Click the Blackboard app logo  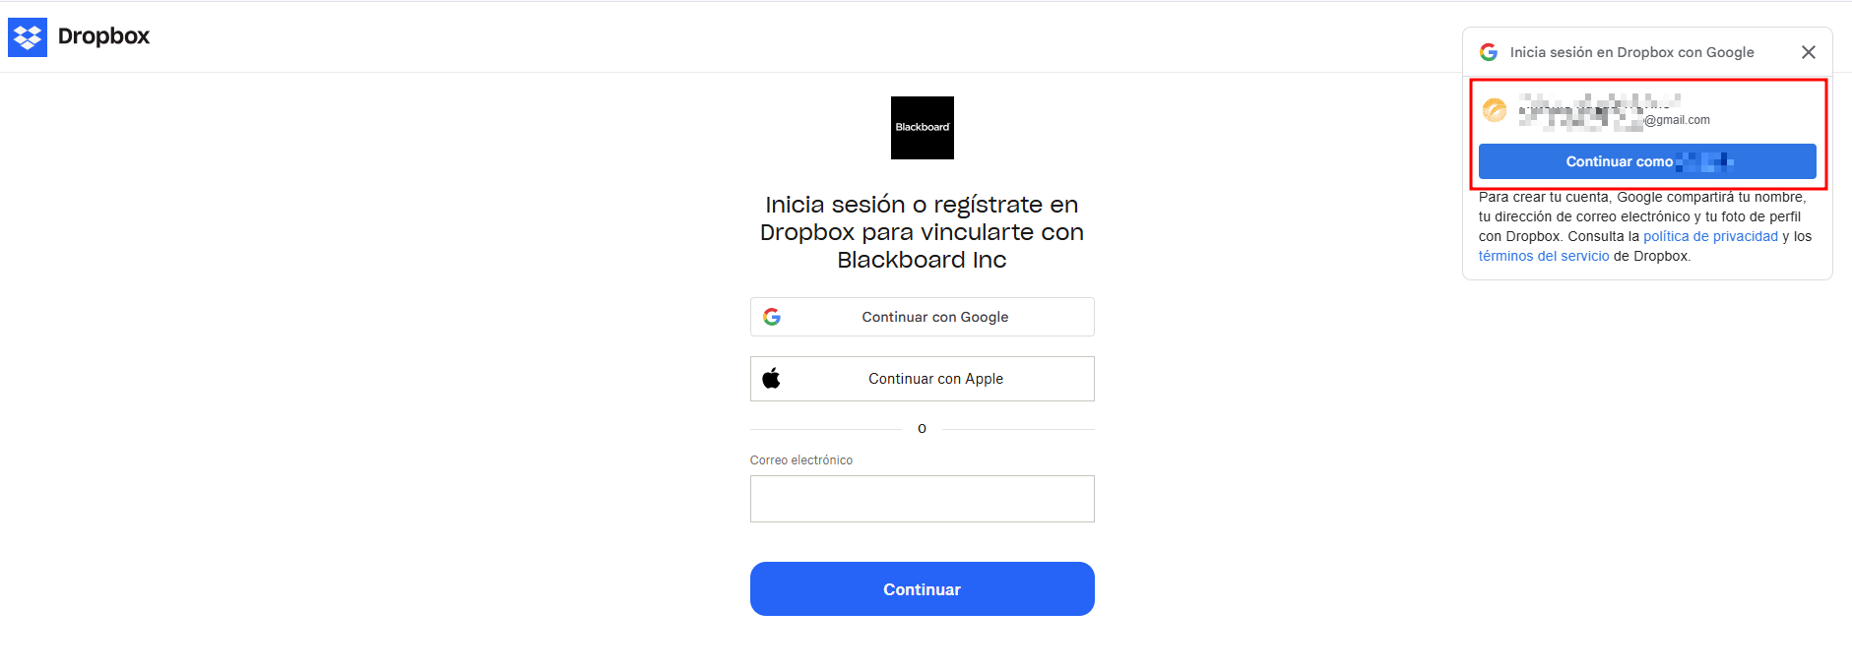(923, 128)
